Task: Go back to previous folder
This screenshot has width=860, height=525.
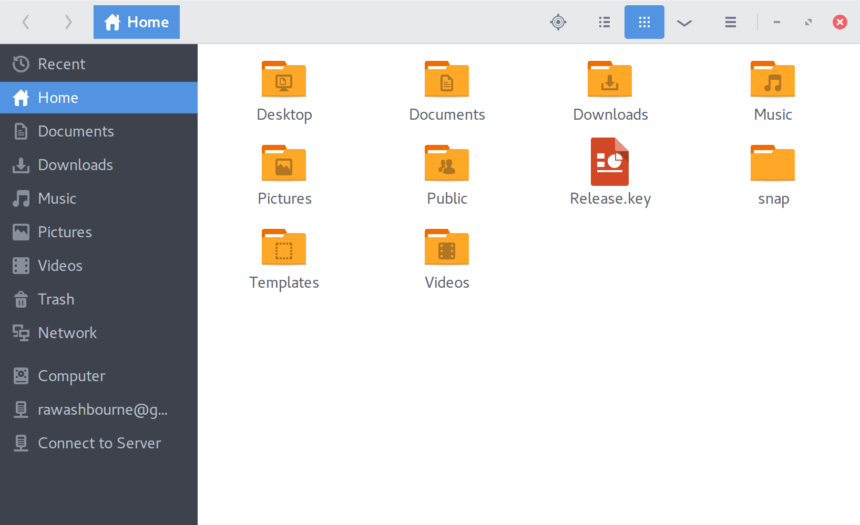Action: (25, 22)
